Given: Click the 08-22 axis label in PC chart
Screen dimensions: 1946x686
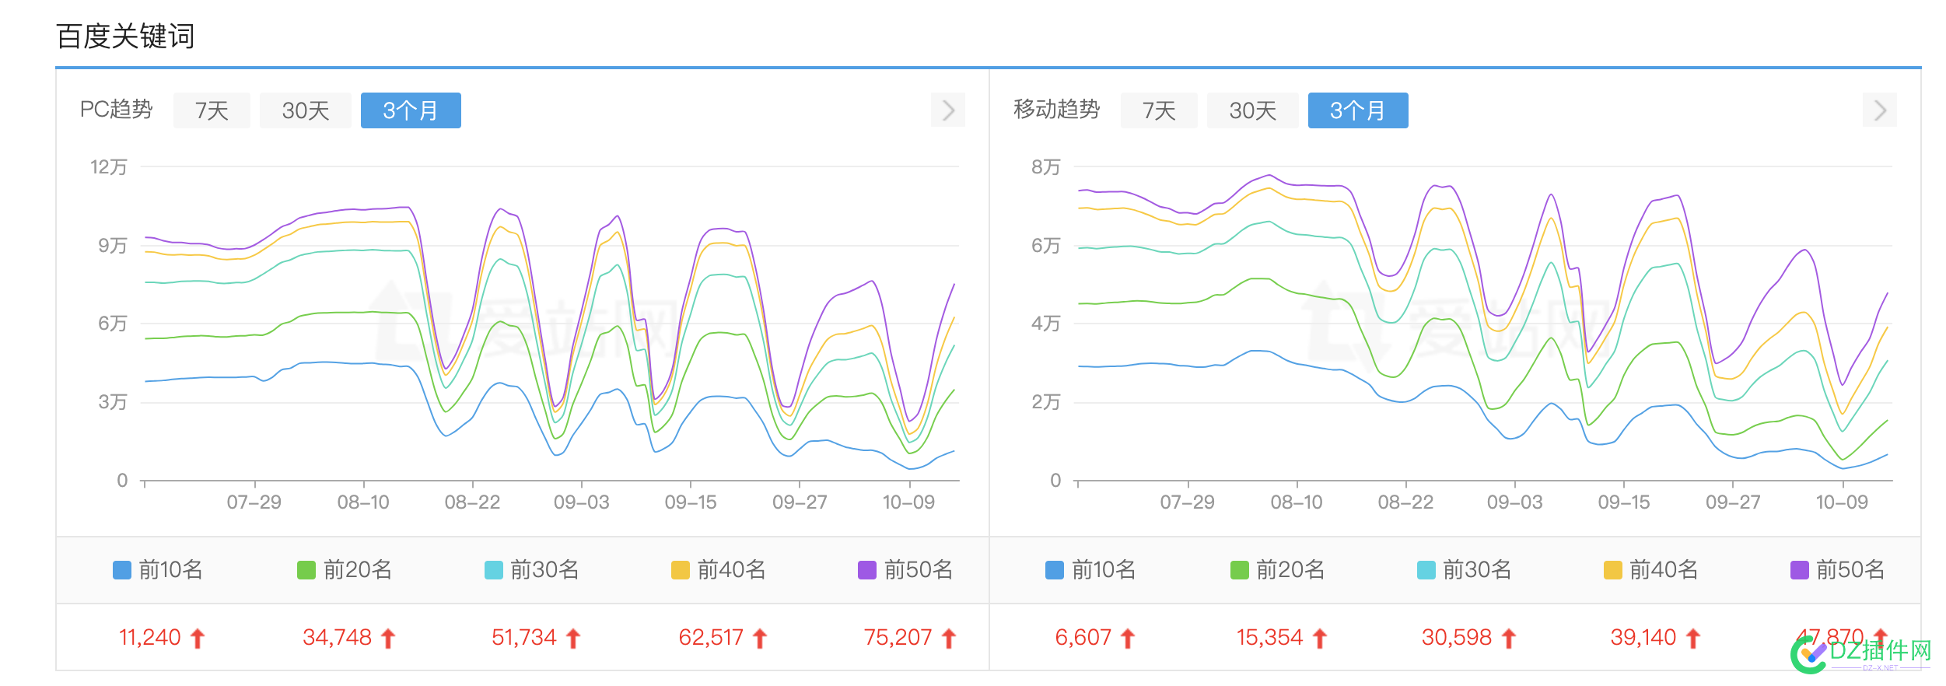Looking at the screenshot, I should [472, 502].
